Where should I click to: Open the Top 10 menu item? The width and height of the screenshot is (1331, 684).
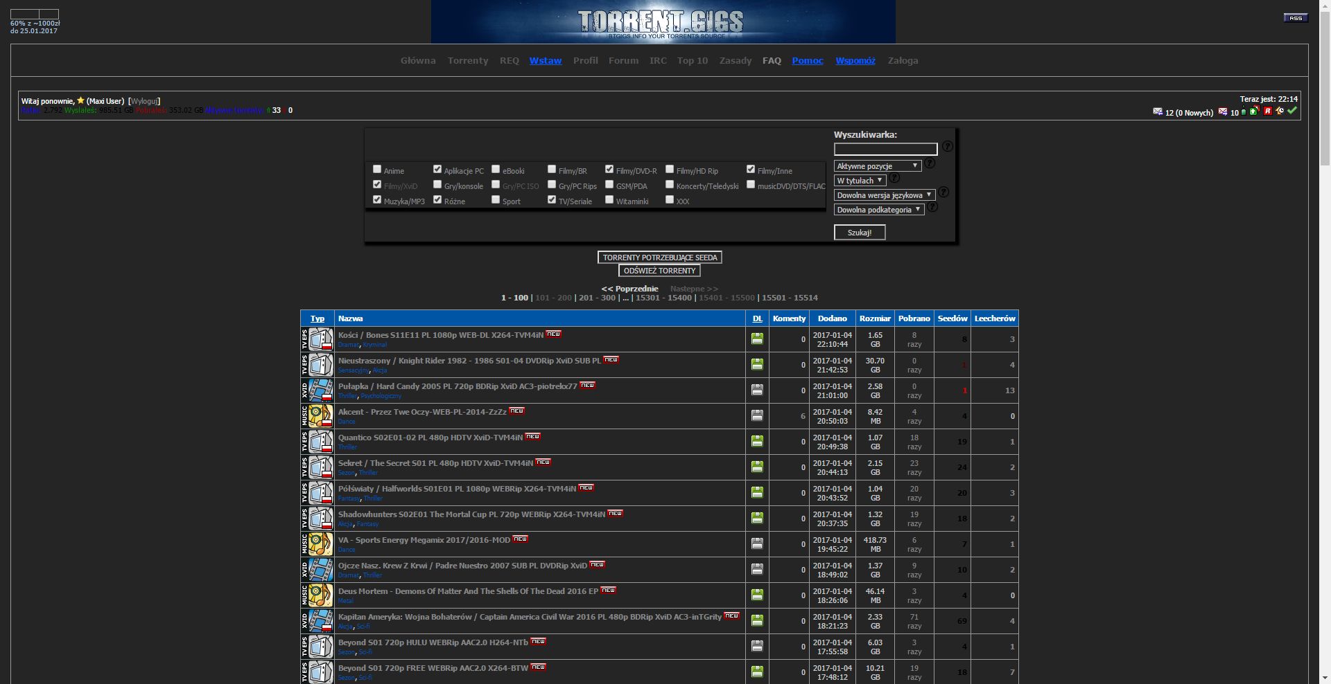tap(693, 61)
